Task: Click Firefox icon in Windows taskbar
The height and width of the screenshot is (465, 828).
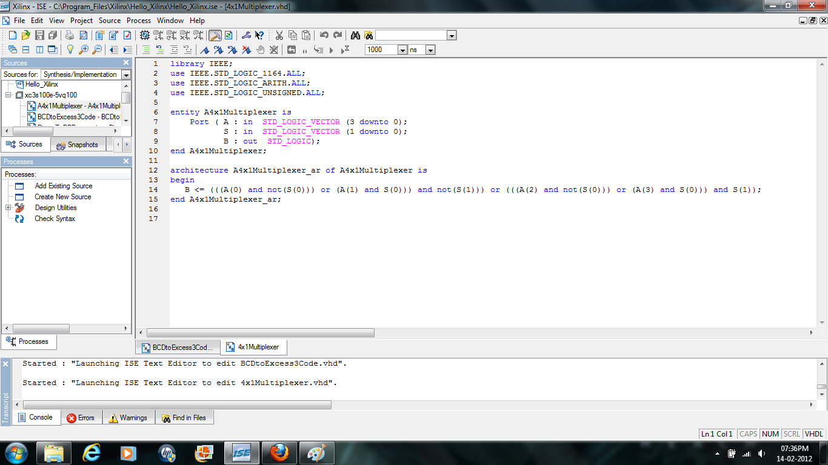Action: click(279, 453)
